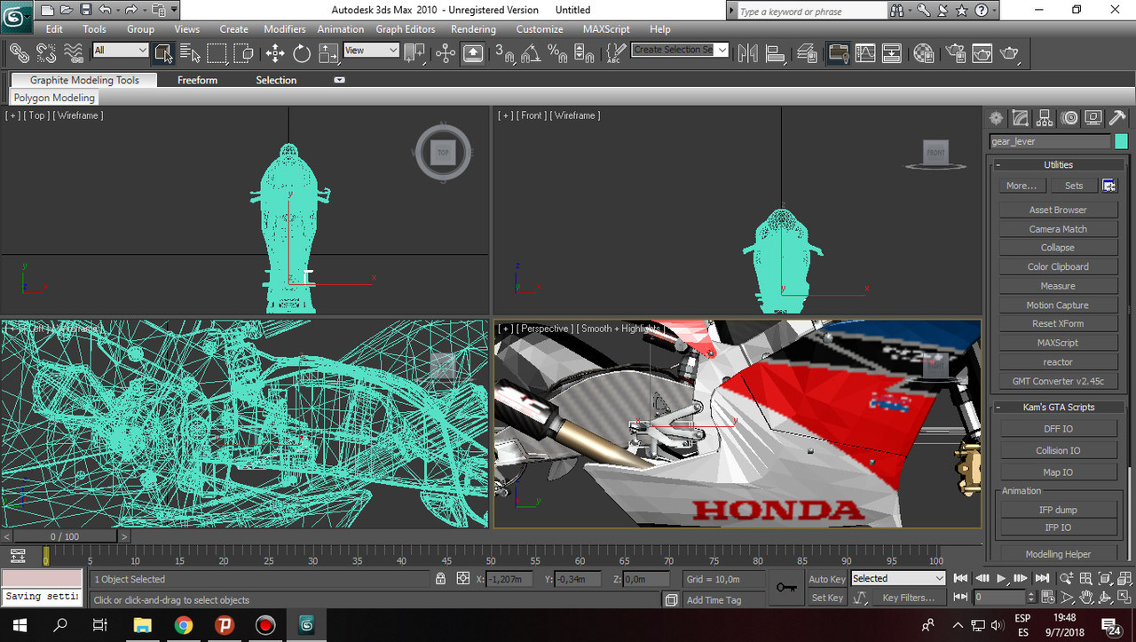
Task: Open Select by Name dialog
Action: point(190,53)
